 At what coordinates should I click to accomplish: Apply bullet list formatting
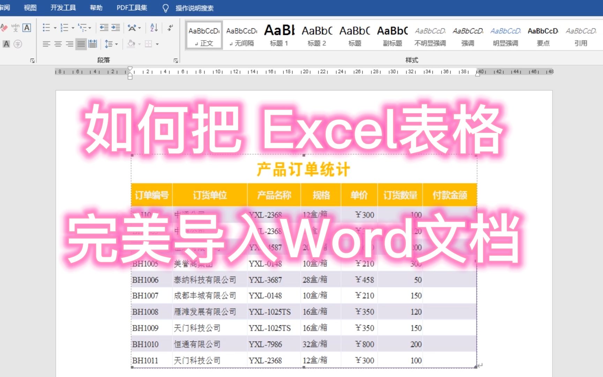[46, 28]
